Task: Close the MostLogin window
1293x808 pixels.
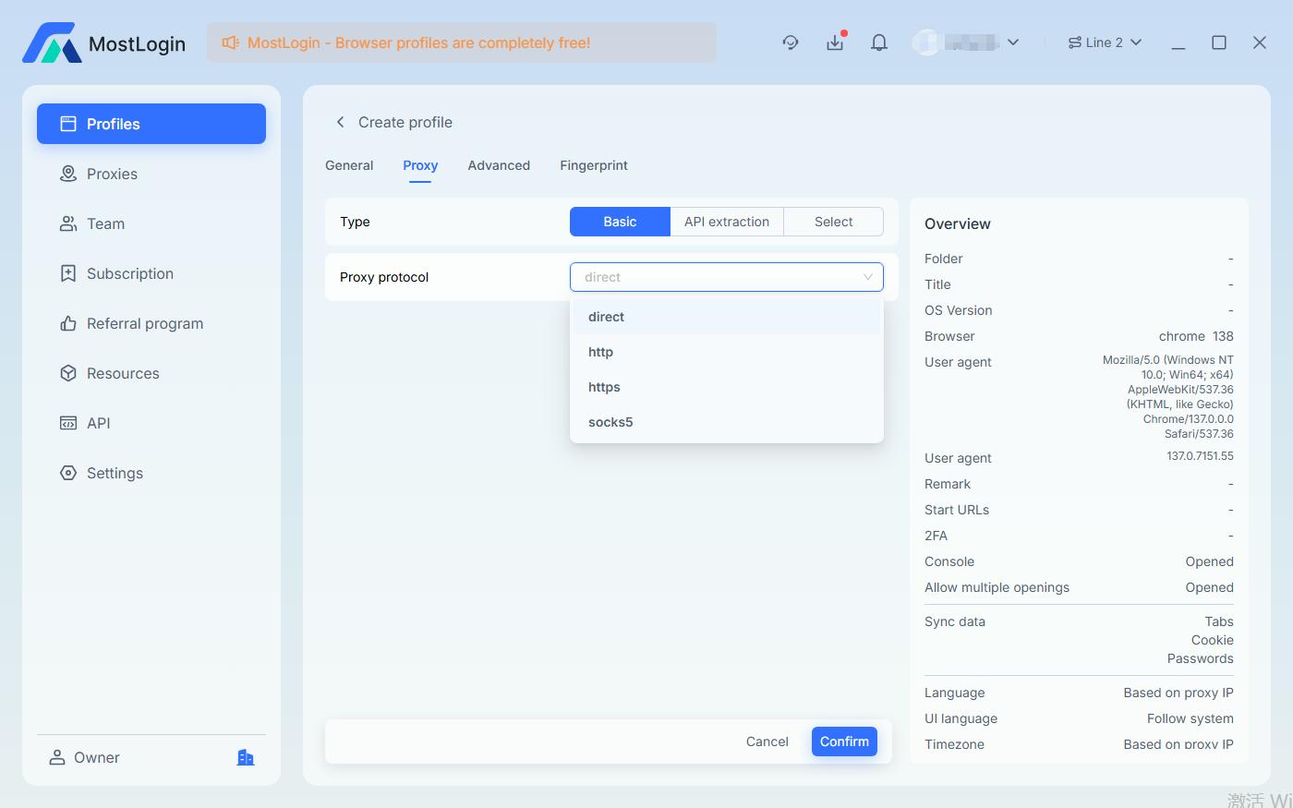Action: coord(1260,42)
